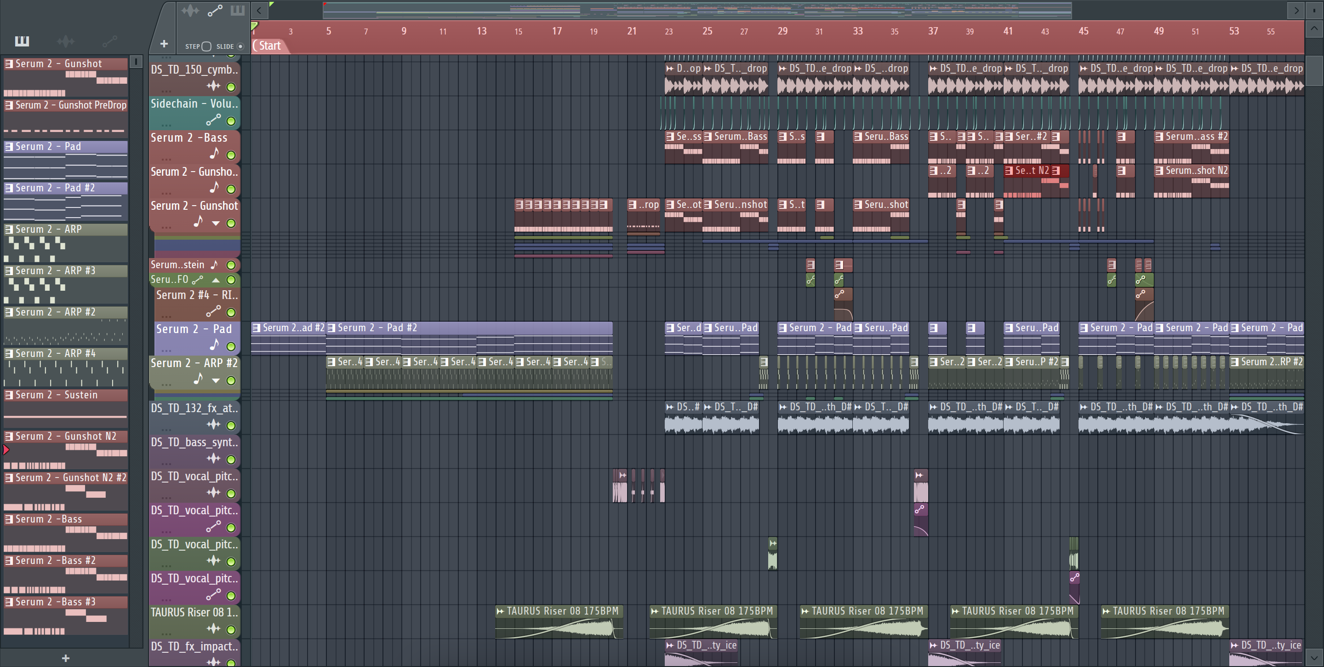
Task: Click note icon on Serum 2 - Pad track
Action: coord(214,344)
